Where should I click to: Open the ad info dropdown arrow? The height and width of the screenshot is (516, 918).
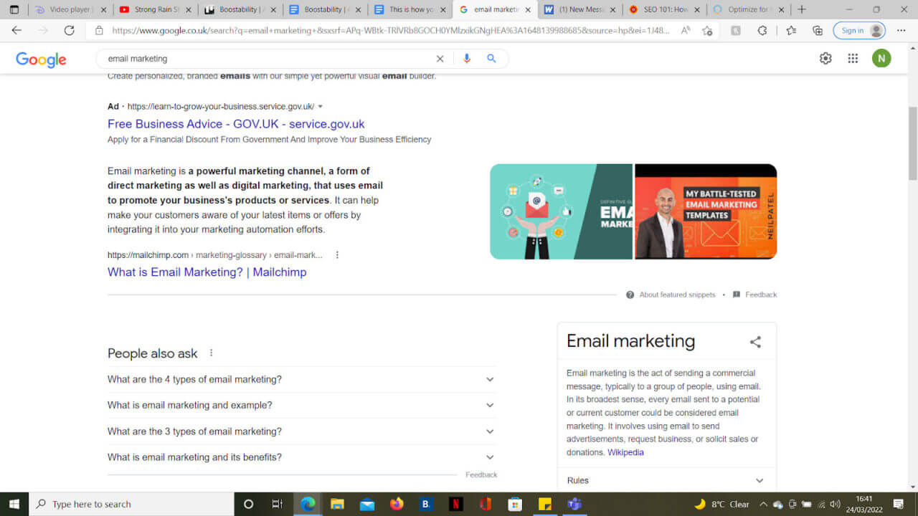[321, 106]
